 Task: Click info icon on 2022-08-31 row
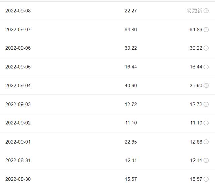click(x=206, y=160)
